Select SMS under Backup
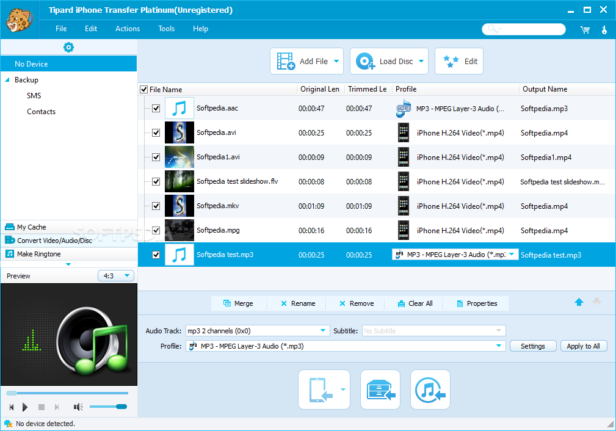 click(x=34, y=96)
